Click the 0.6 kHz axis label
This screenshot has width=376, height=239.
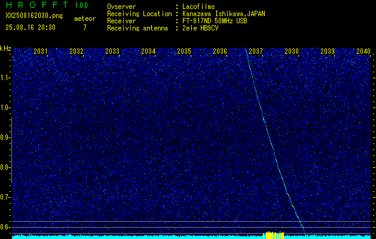5,227
